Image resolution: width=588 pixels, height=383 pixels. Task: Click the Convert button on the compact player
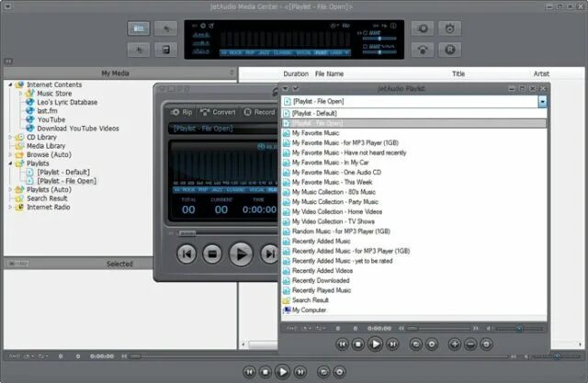click(218, 112)
